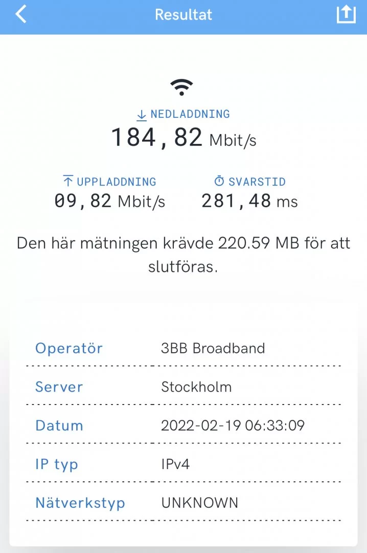Tap the 3BB Broadband operator value
367x553 pixels.
coord(213,349)
